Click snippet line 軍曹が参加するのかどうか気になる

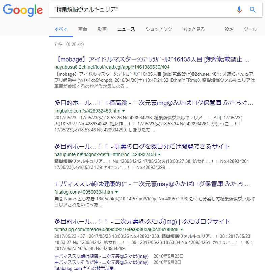(x=92, y=86)
